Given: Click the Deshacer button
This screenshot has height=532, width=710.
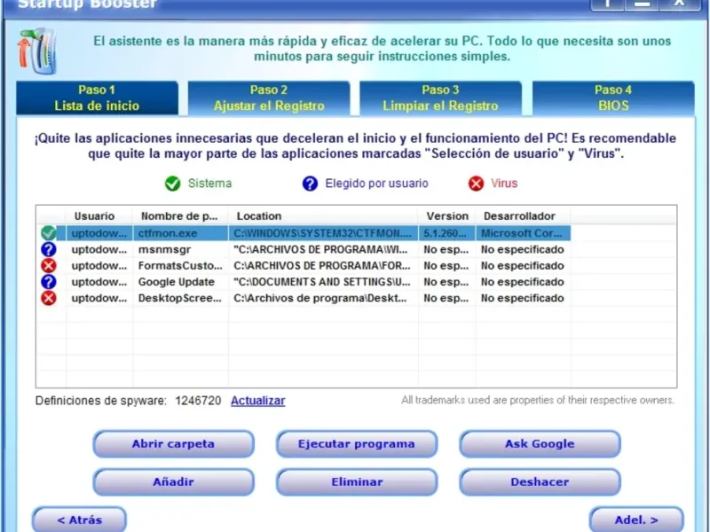Looking at the screenshot, I should pyautogui.click(x=540, y=481).
